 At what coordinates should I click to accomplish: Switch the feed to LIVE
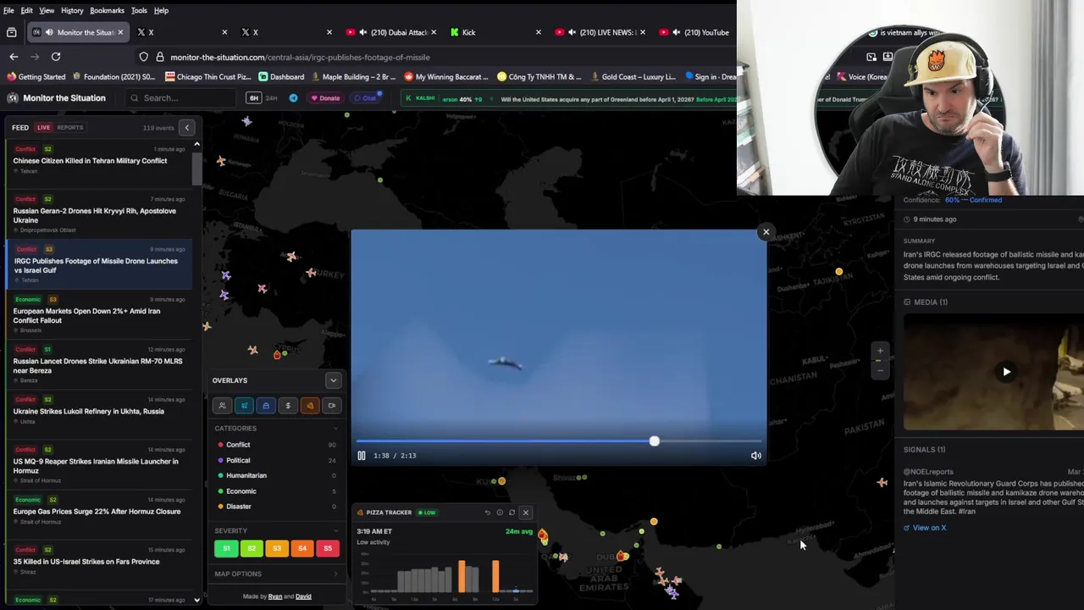coord(43,128)
